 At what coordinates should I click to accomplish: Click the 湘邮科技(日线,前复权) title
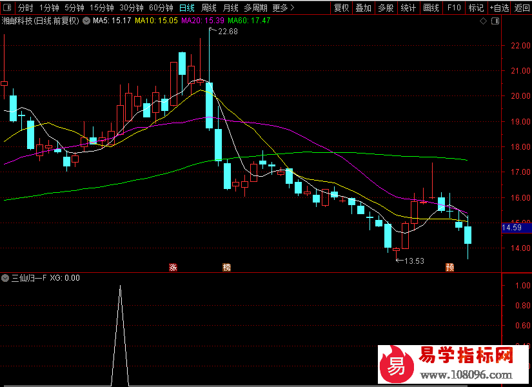41,21
